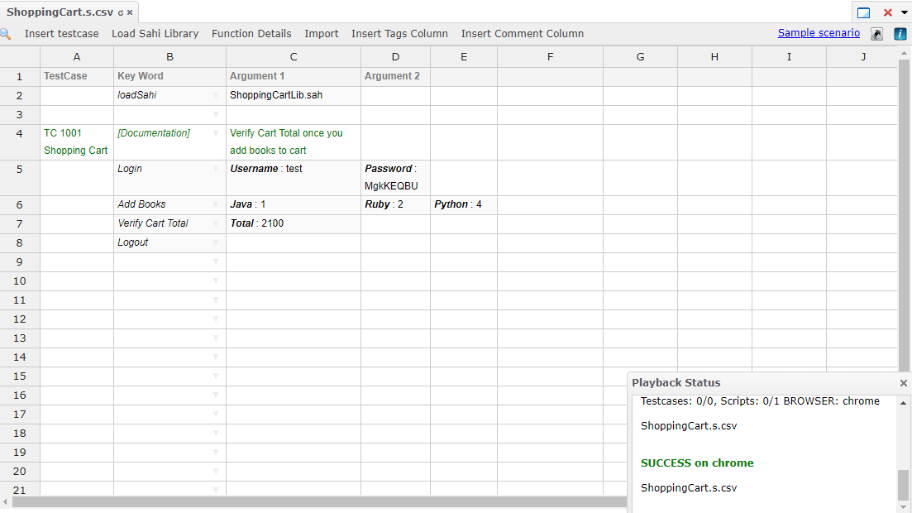
Task: Click the magnifier search icon in toolbar
Action: [x=5, y=34]
